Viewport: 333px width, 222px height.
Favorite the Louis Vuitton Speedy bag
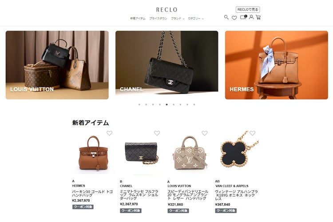pyautogui.click(x=205, y=133)
